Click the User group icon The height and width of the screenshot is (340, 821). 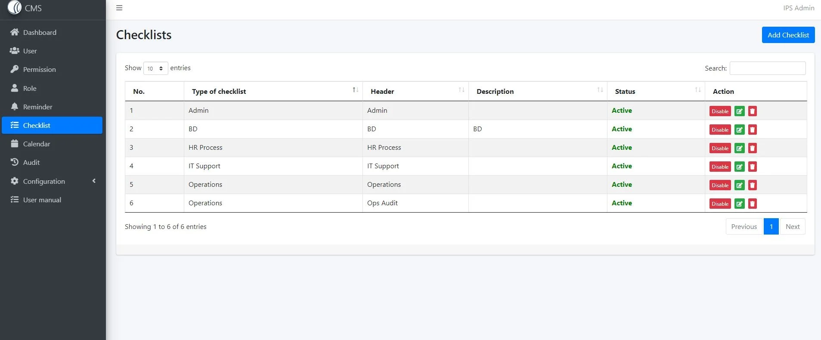coord(15,51)
